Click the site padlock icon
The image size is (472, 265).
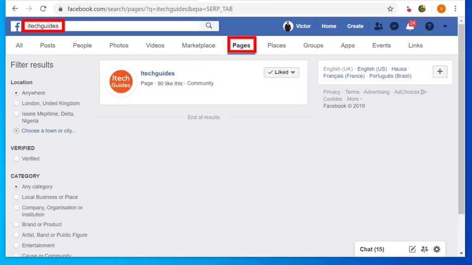coord(60,9)
